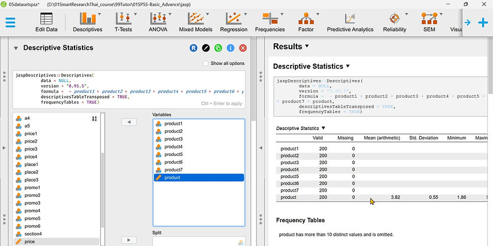This screenshot has width=493, height=246.
Task: Open the Frequencies module menu
Action: pos(270,22)
